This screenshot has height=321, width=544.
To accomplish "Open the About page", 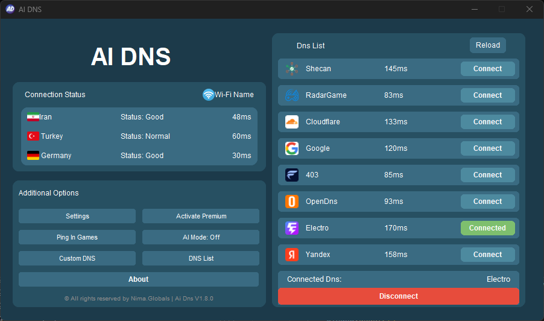I will pos(139,279).
